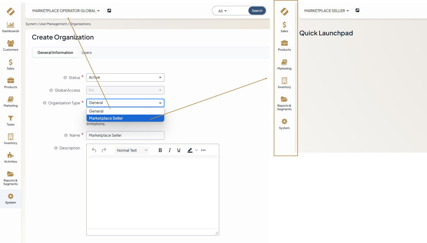Open Dashboards in the left sidebar
This screenshot has height=243, width=427.
coord(11,27)
